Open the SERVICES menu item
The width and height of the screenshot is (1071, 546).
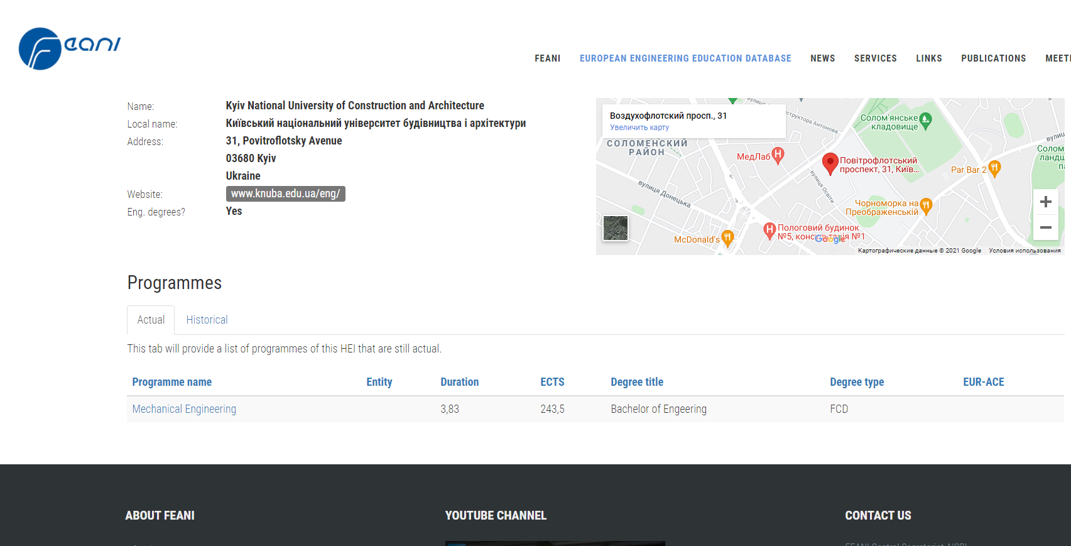coord(876,58)
